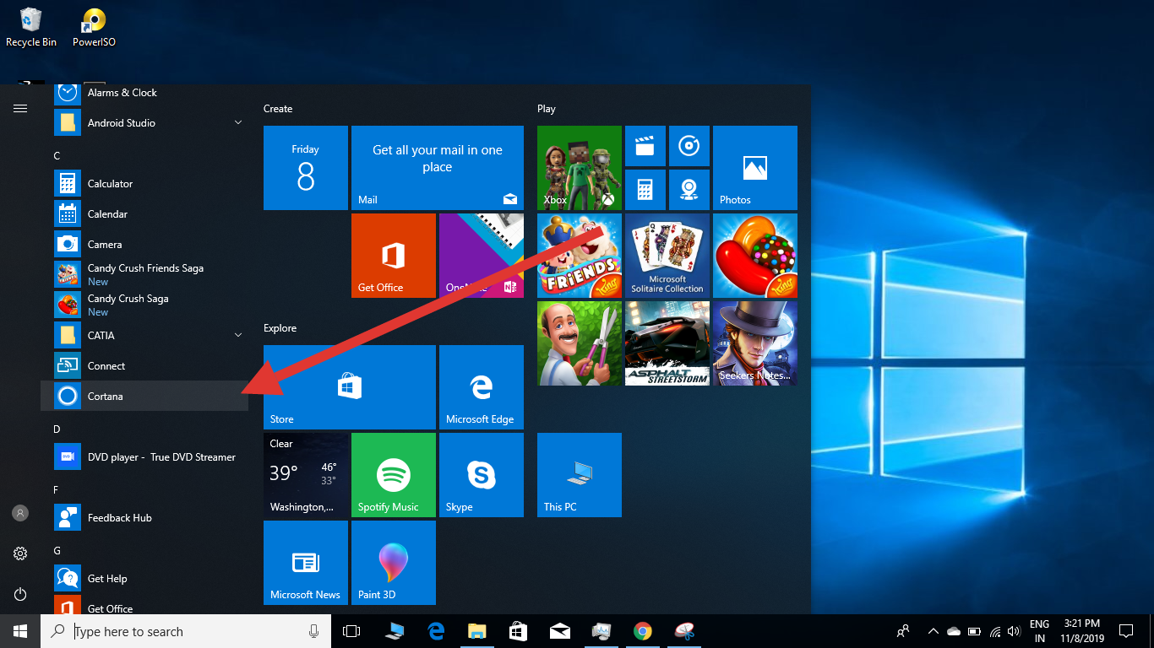
Task: Open Get Help from the app list
Action: point(144,579)
